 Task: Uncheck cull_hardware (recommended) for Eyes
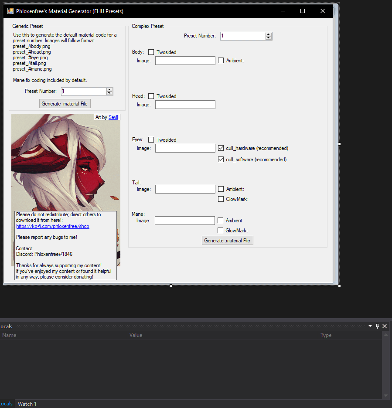[221, 148]
